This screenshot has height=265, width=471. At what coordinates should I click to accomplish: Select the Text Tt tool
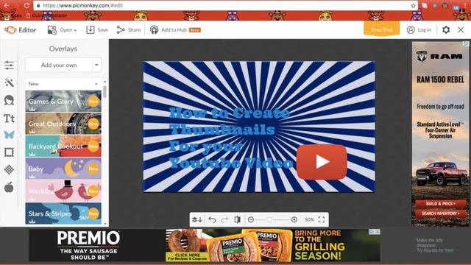[9, 119]
